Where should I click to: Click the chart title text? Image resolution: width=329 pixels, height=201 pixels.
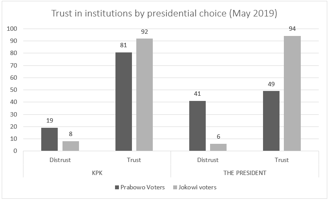pyautogui.click(x=164, y=13)
